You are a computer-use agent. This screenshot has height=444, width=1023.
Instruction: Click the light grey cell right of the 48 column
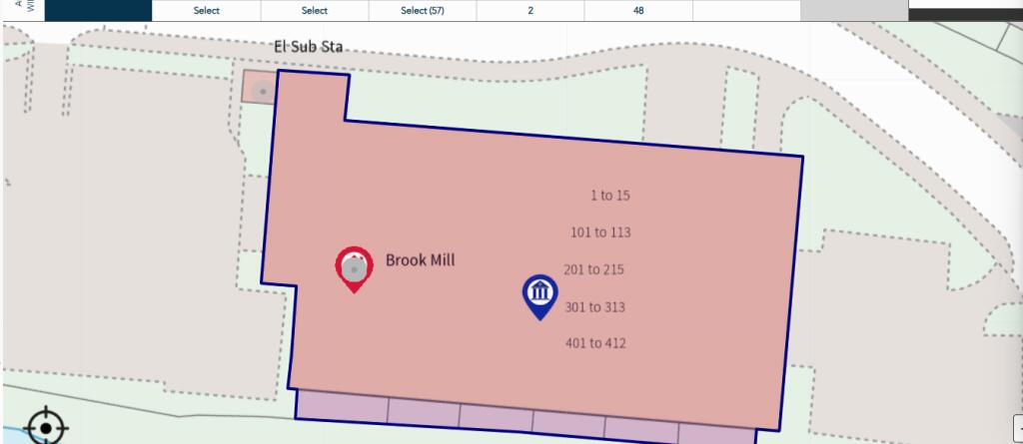[853, 10]
